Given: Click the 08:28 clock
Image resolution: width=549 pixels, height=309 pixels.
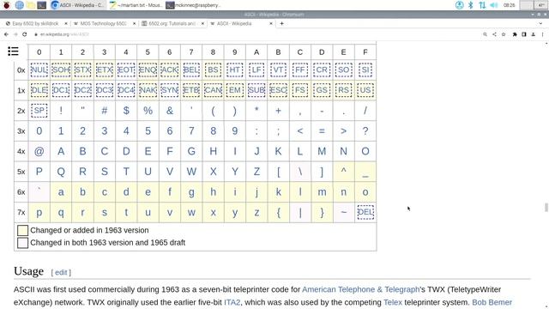Looking at the screenshot, I should 509,5.
